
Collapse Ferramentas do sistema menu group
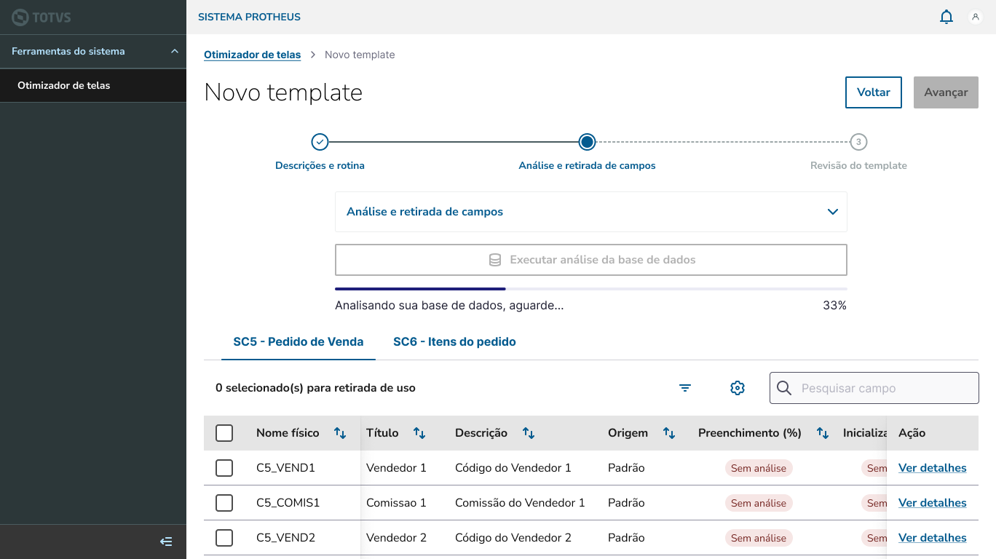[x=93, y=51]
